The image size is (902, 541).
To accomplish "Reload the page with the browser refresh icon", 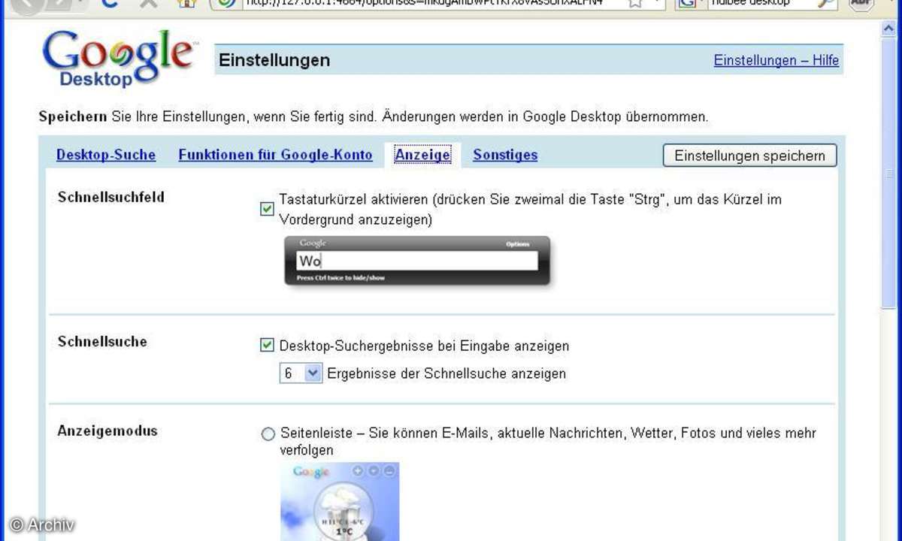I will point(111,3).
